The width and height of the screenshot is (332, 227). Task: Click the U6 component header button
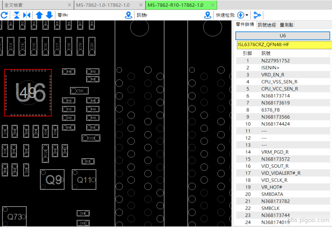[283, 36]
